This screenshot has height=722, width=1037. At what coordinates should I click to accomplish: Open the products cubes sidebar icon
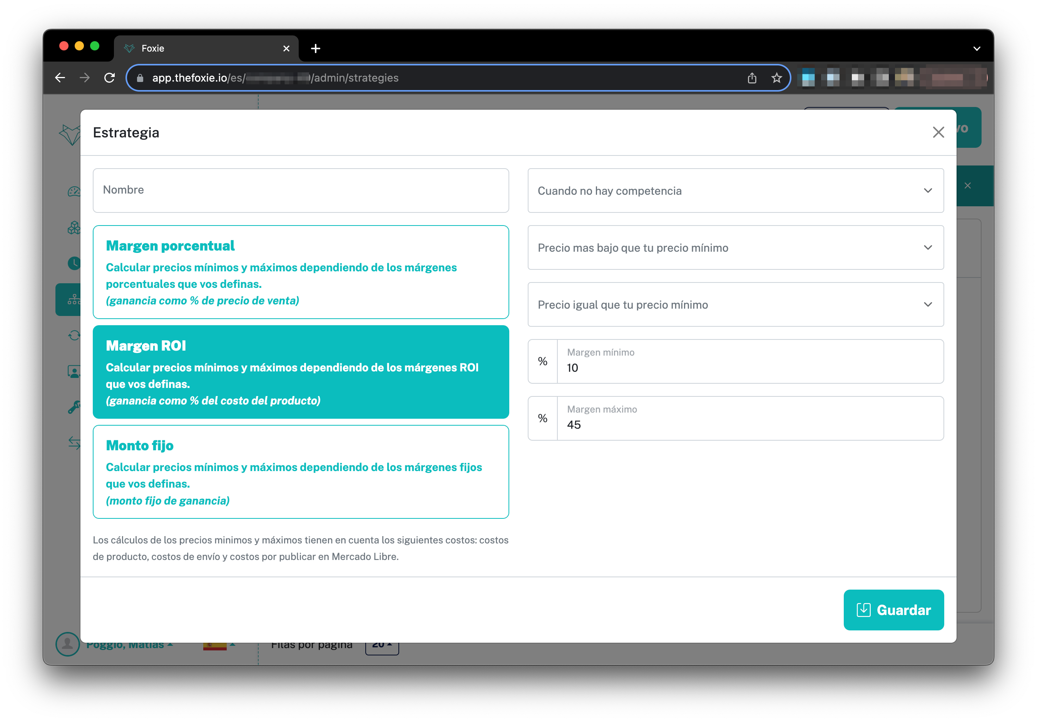[74, 227]
